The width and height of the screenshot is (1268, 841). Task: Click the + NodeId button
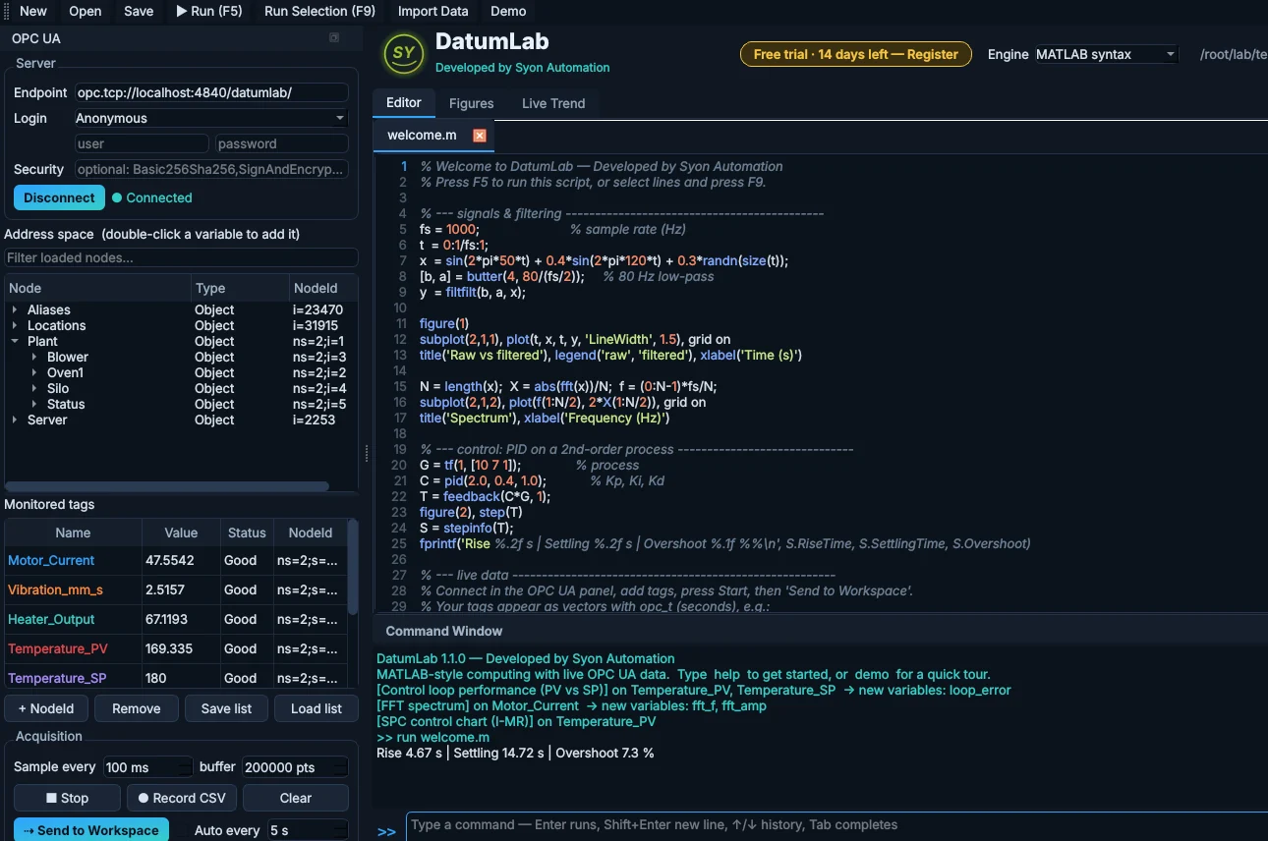[x=46, y=708]
